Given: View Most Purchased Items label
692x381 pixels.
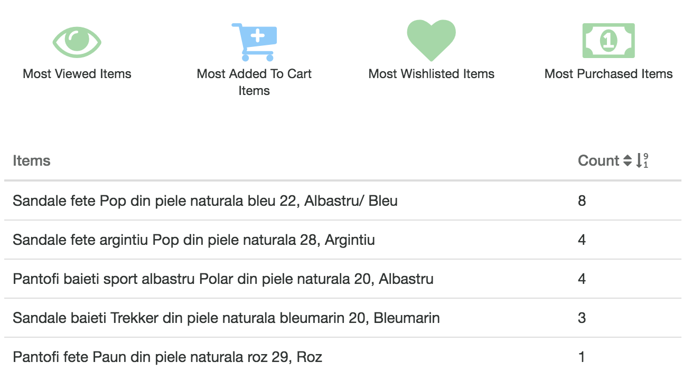Looking at the screenshot, I should point(609,74).
